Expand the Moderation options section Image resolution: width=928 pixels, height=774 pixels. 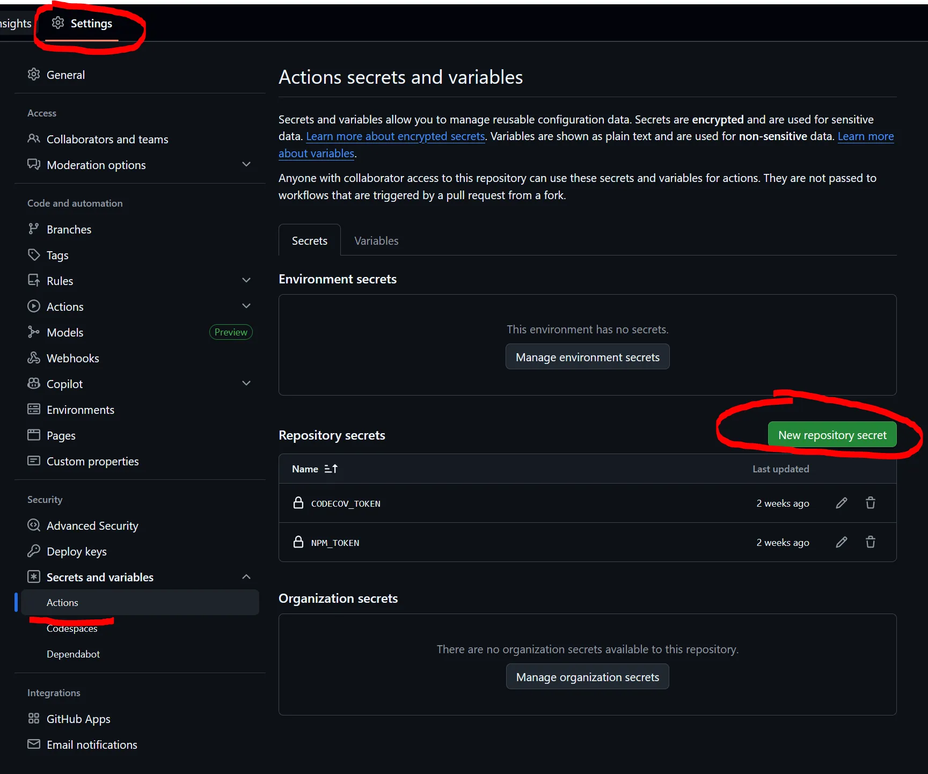[x=246, y=164]
